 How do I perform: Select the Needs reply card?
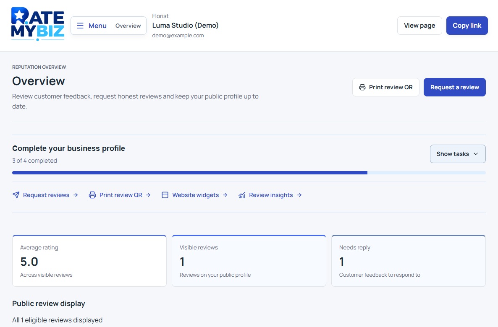[409, 261]
